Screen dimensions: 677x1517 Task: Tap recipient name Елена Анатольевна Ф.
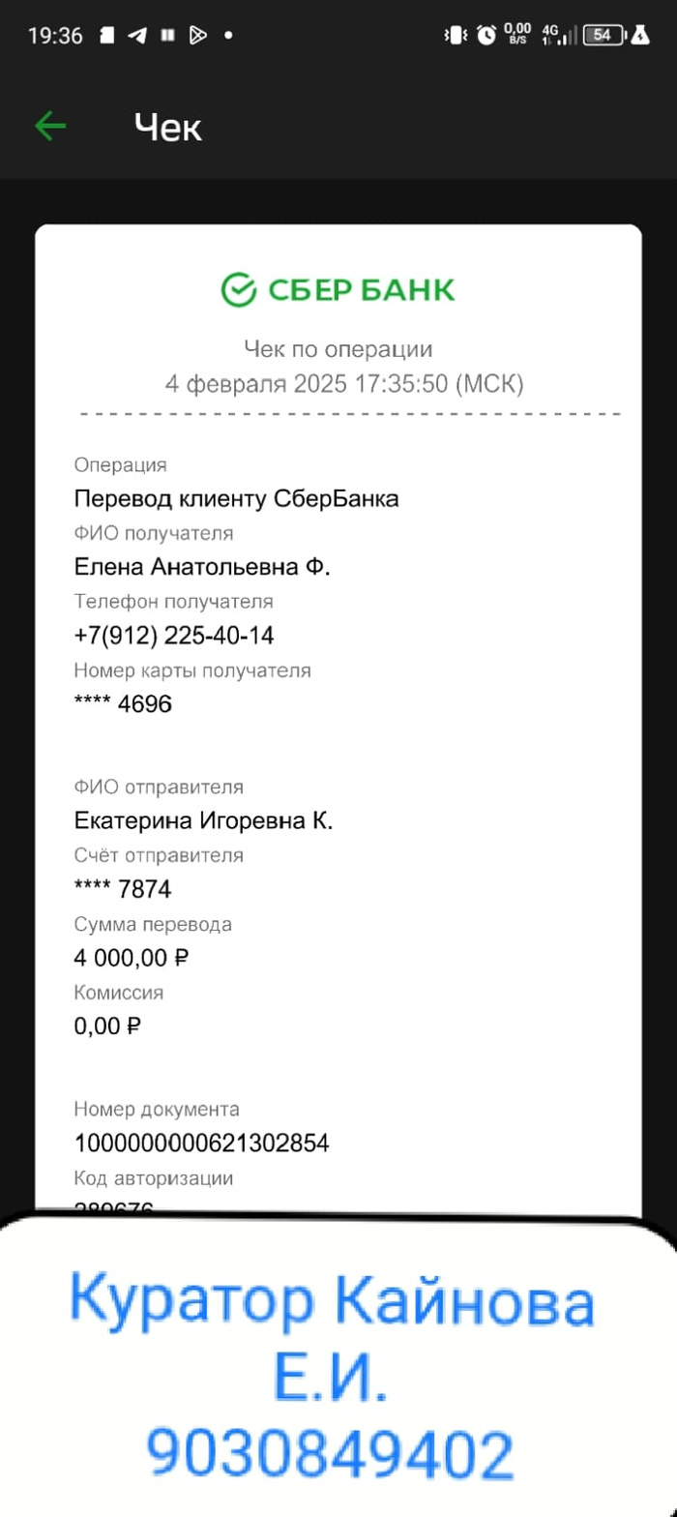tap(202, 567)
